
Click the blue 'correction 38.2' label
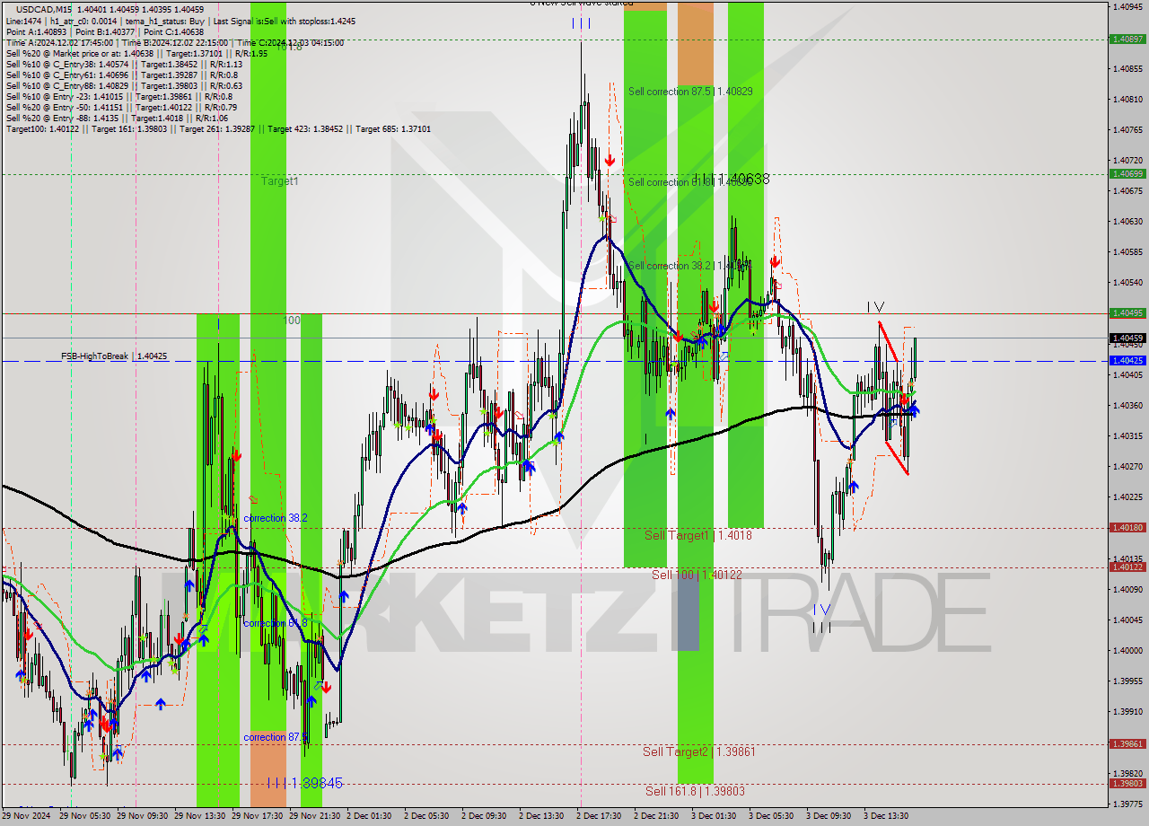276,518
